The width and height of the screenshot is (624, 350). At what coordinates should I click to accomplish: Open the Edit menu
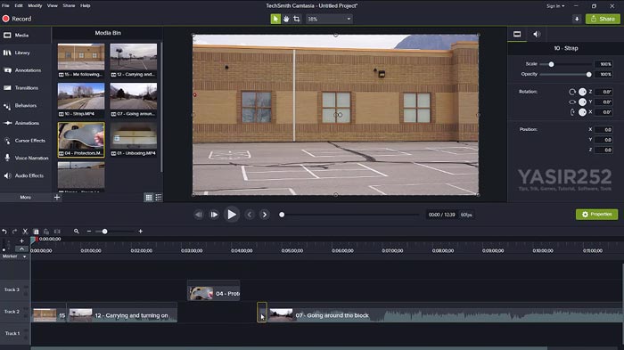[19, 5]
